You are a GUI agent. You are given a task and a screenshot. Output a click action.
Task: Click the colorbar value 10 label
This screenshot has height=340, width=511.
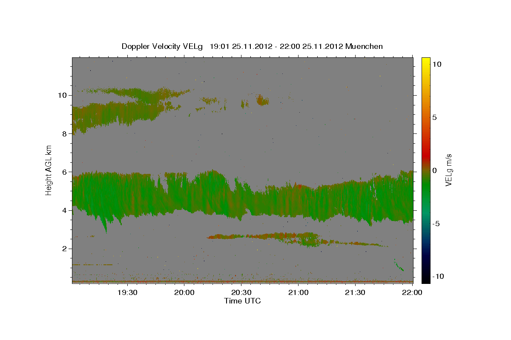[x=437, y=64]
